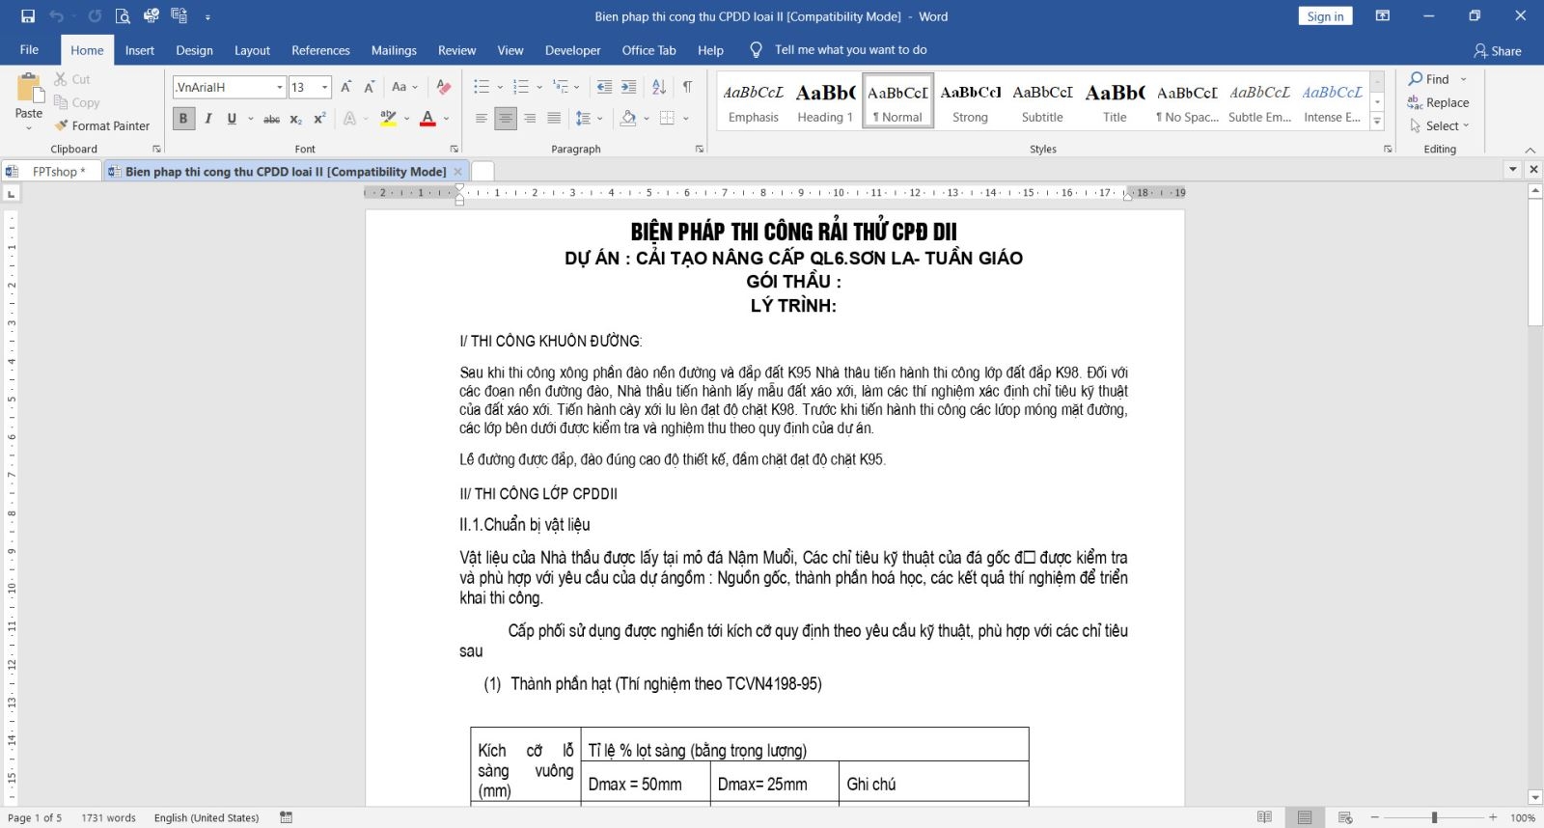Open the Borders dropdown arrow
1544x828 pixels.
[685, 119]
